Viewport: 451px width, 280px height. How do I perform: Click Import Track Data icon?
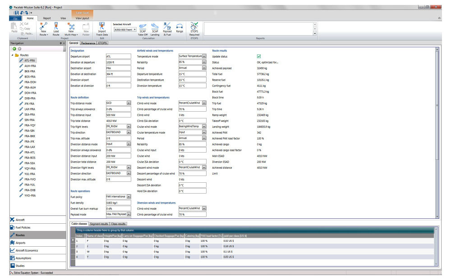pyautogui.click(x=102, y=27)
